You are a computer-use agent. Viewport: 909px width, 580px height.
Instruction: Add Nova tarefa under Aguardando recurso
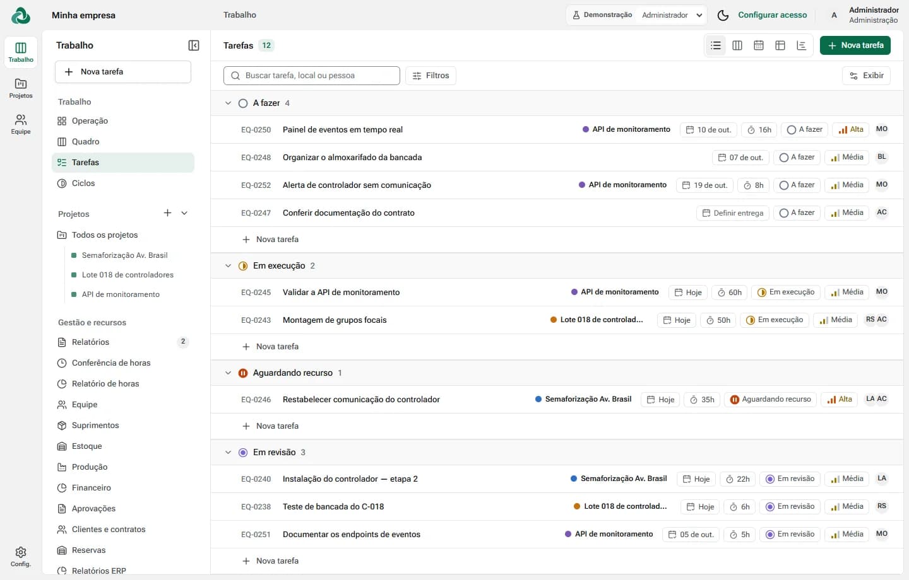click(271, 426)
